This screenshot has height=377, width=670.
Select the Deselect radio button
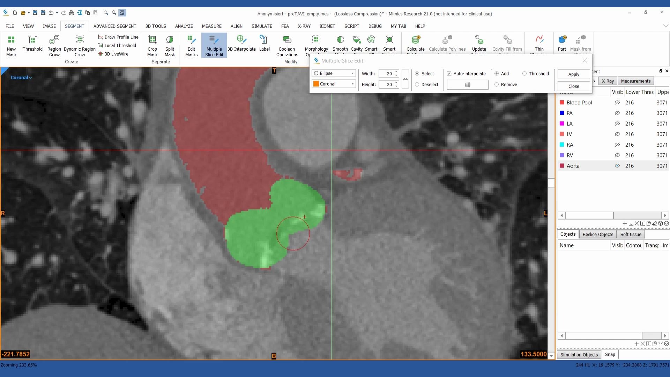click(417, 84)
